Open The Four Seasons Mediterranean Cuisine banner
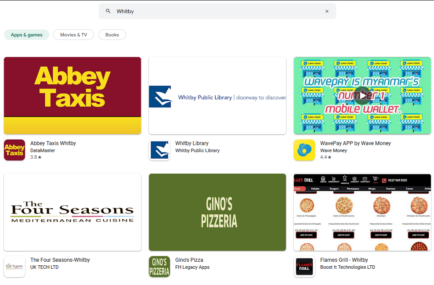Viewport: 434px width, 285px height. point(72,212)
